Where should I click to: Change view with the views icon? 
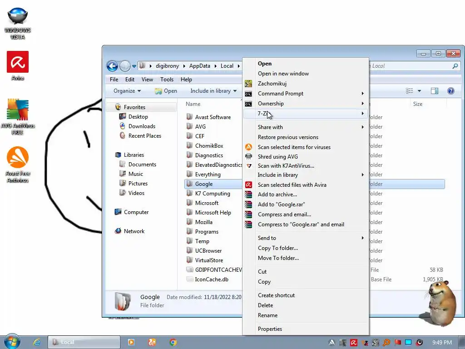click(x=409, y=91)
